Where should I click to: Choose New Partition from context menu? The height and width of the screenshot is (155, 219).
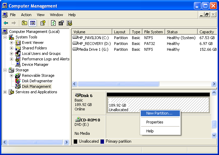coord(159,113)
